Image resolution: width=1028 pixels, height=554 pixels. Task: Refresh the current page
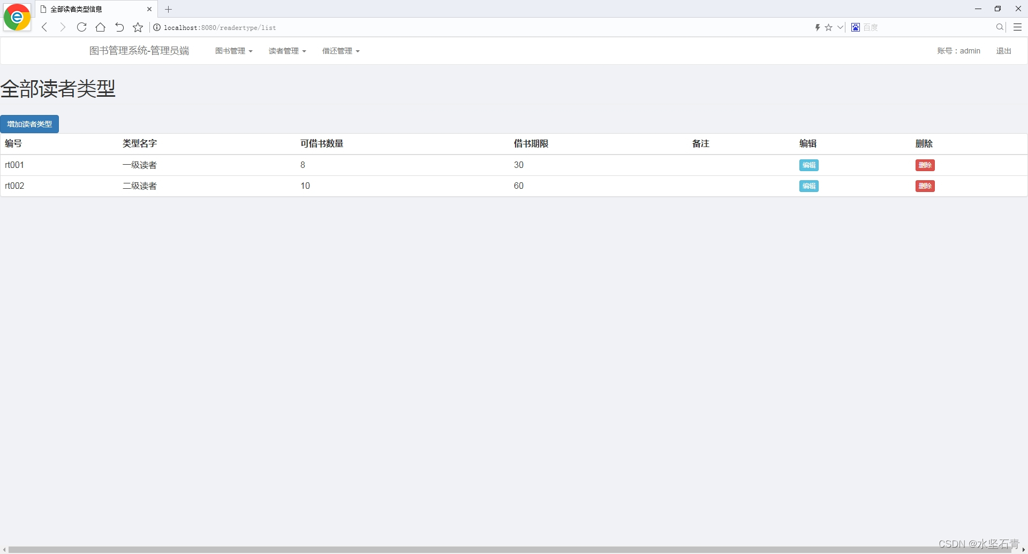[x=81, y=27]
